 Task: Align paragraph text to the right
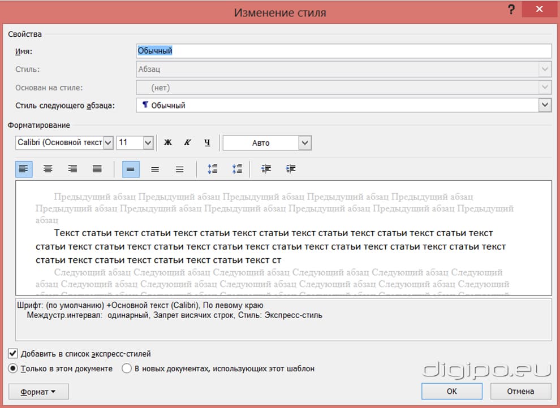tap(72, 169)
